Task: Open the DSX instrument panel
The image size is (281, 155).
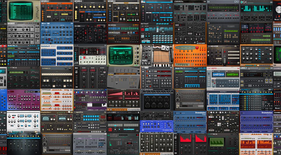Action: tap(256, 11)
